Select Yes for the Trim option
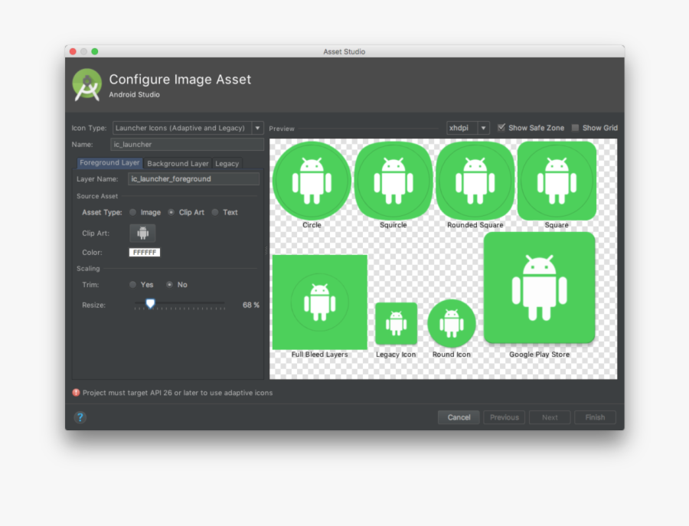Image resolution: width=689 pixels, height=526 pixels. click(x=132, y=284)
